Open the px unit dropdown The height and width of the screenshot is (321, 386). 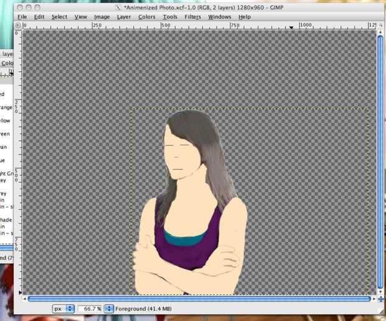coord(64,309)
